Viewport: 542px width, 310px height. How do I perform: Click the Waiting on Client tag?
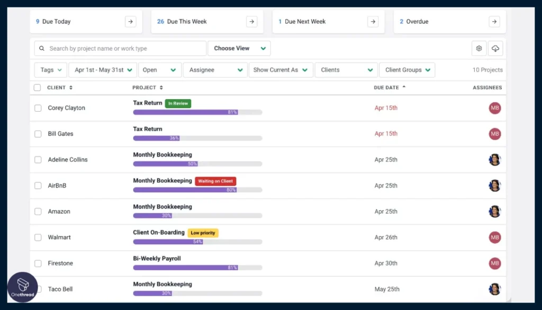tap(216, 181)
